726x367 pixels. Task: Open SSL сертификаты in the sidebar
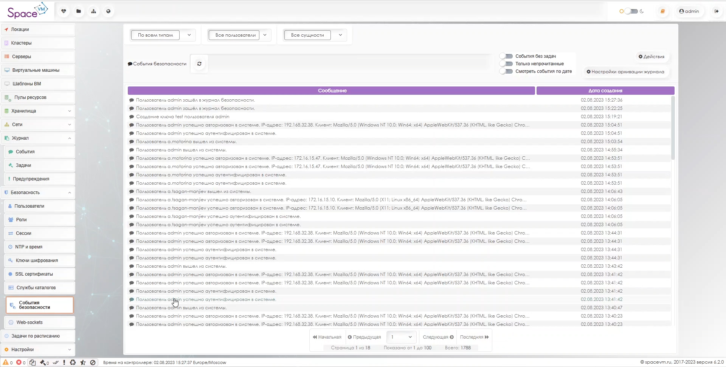point(40,274)
